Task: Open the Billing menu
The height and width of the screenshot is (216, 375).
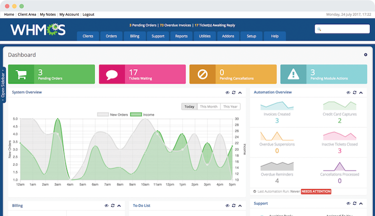Action: (x=134, y=36)
